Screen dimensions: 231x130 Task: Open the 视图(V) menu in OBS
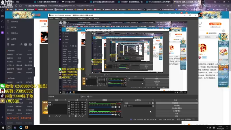pos(64,19)
